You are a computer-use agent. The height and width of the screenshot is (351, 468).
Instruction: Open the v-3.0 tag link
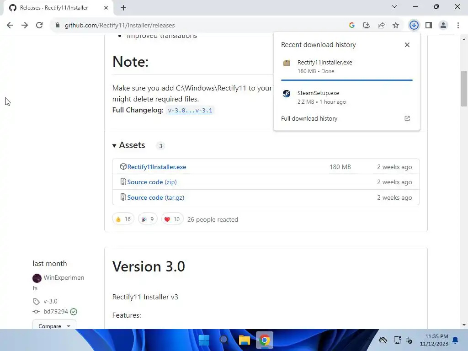click(x=50, y=302)
